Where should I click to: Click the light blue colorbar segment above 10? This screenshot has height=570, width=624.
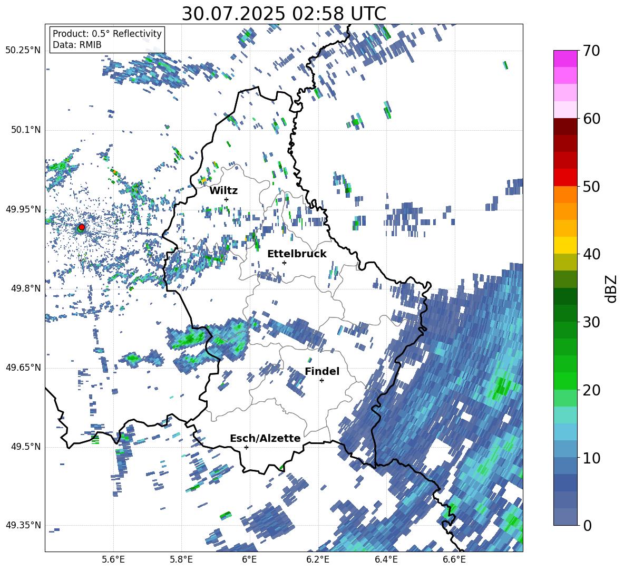click(x=565, y=449)
